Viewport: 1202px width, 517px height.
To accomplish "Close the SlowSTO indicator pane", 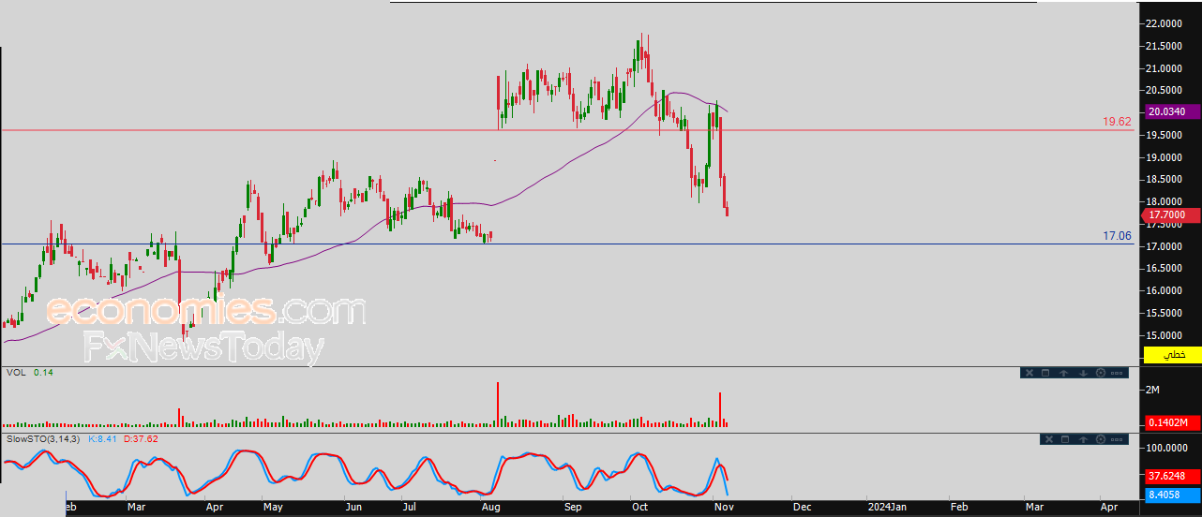I will 1049,439.
